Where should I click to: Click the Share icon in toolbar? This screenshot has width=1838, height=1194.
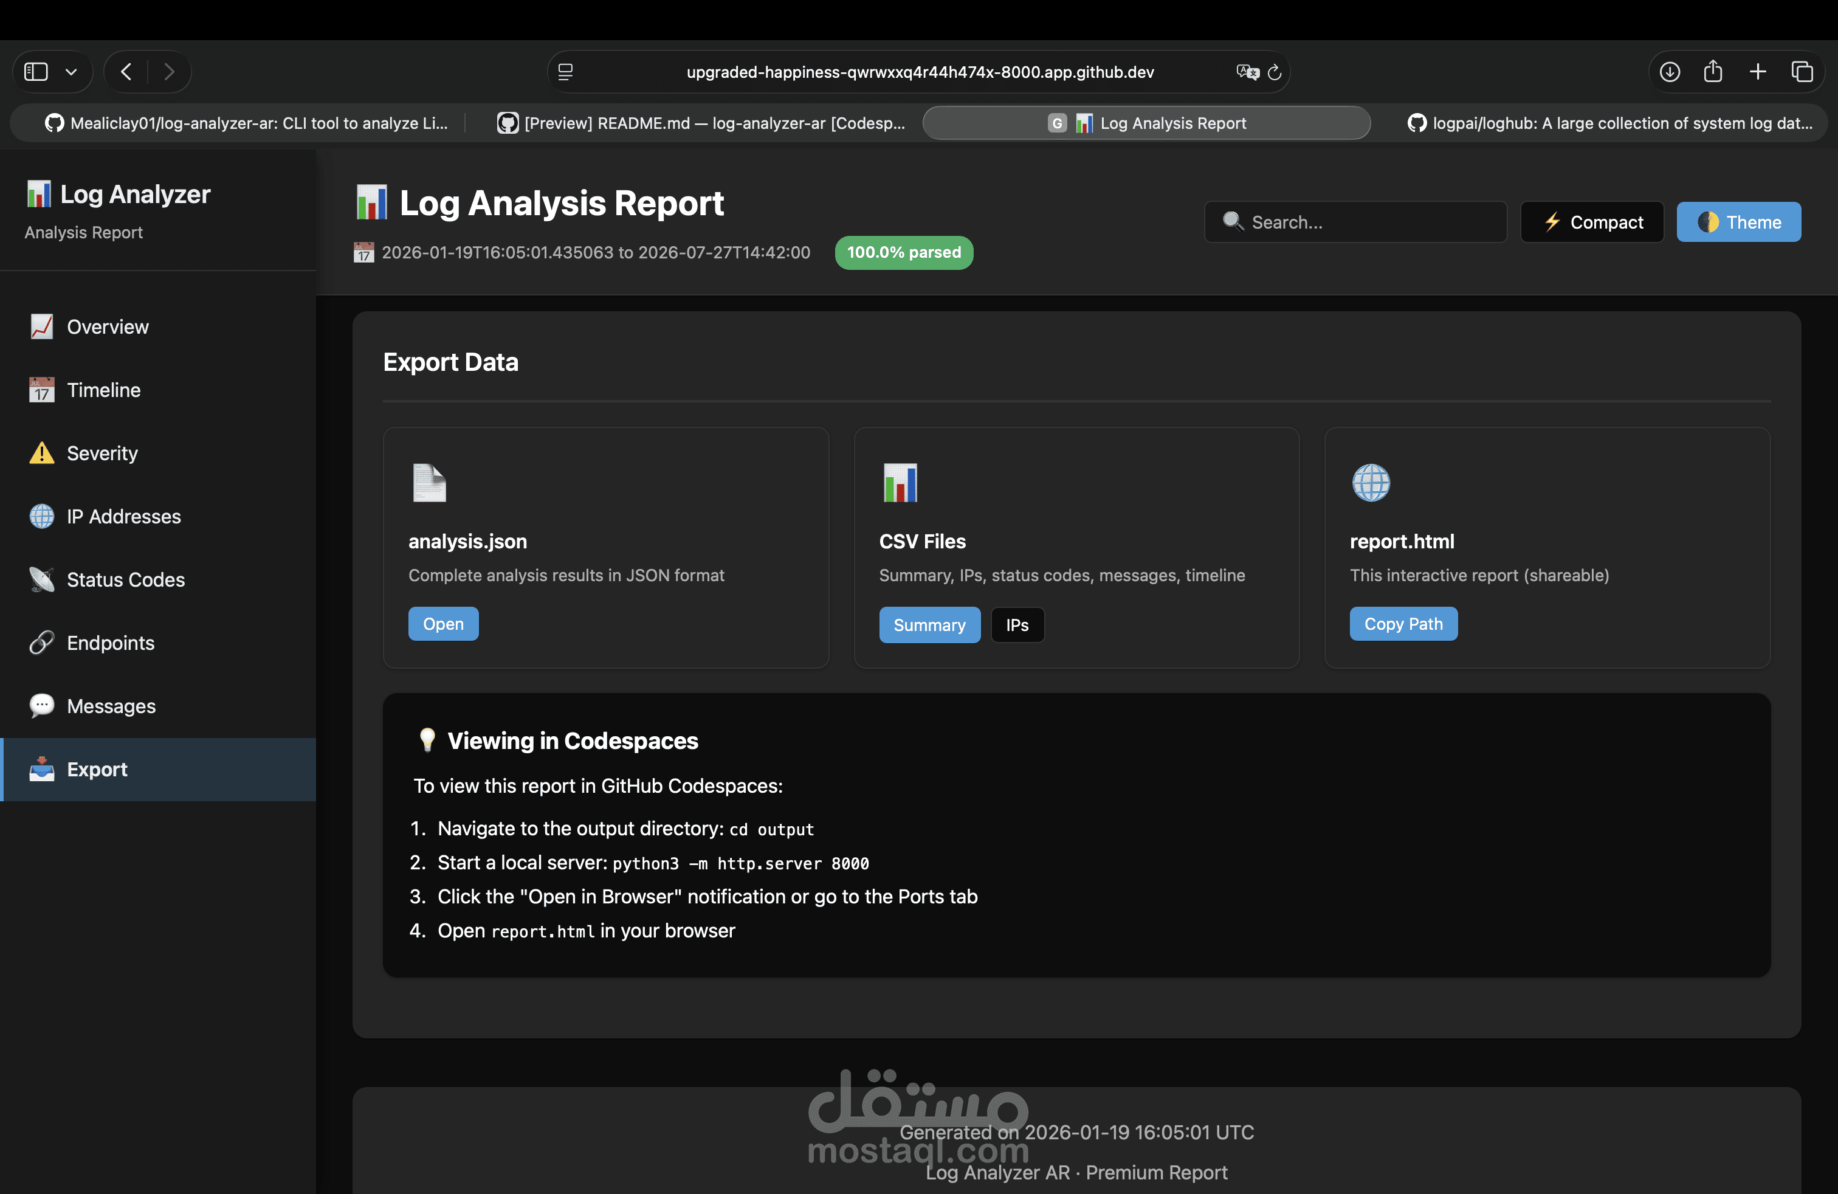pos(1713,72)
